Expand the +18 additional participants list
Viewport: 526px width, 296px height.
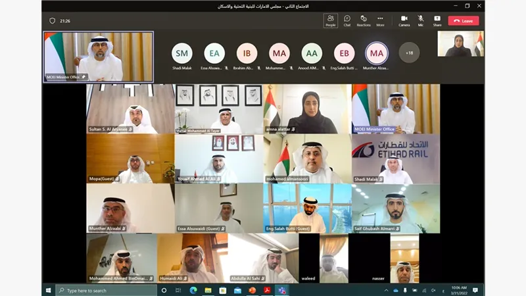(409, 53)
